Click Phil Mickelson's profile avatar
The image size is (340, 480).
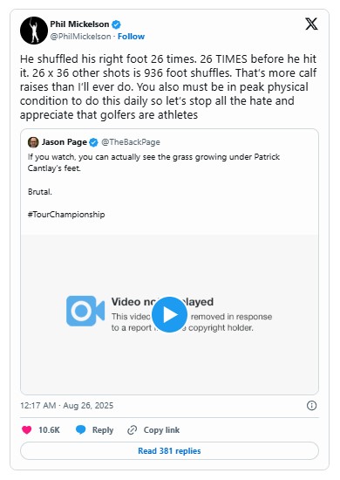(34, 31)
